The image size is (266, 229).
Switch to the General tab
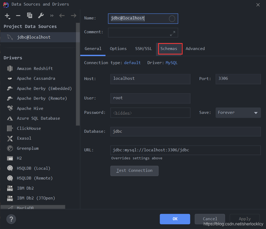coord(93,49)
